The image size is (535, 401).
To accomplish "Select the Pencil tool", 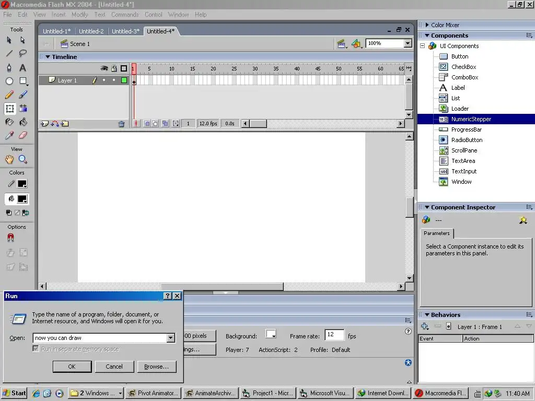I will [x=9, y=95].
